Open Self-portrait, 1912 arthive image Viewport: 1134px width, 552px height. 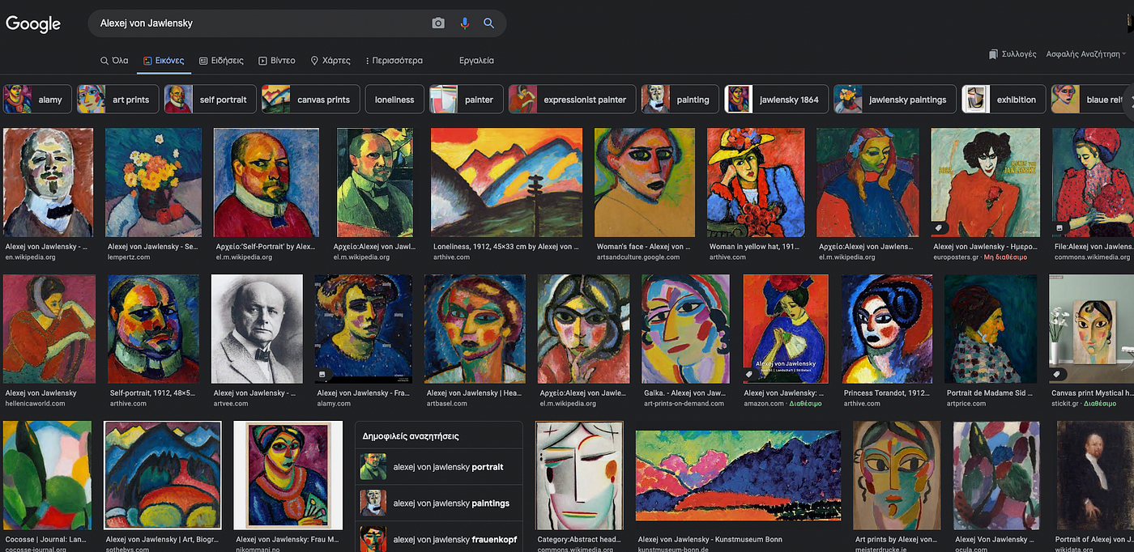[x=154, y=329]
